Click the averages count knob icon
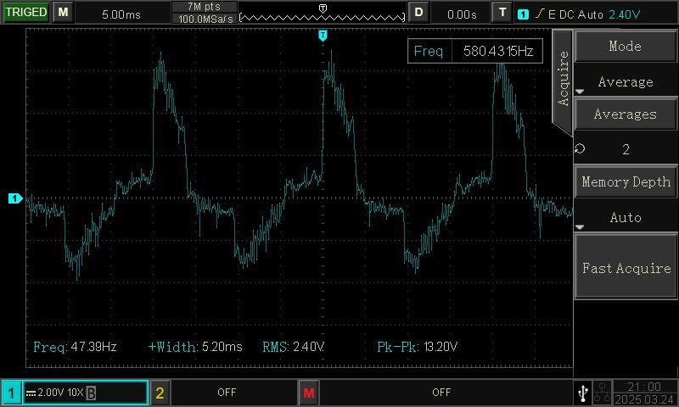Viewport: 679px width, 407px height. [581, 148]
